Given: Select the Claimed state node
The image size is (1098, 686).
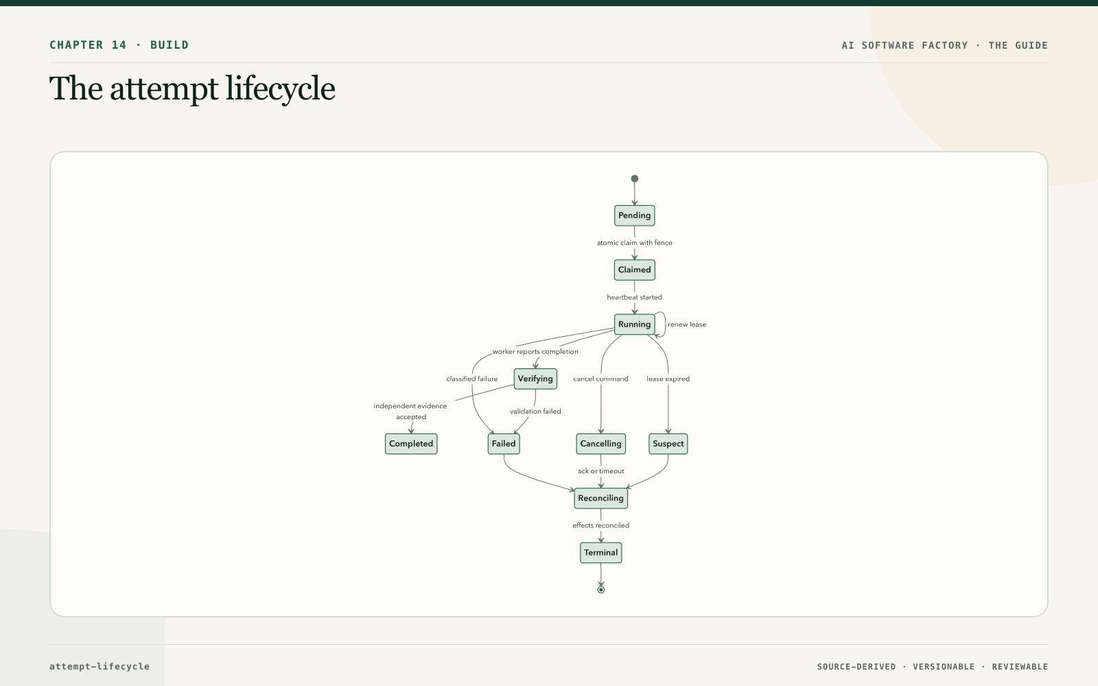Looking at the screenshot, I should (634, 270).
